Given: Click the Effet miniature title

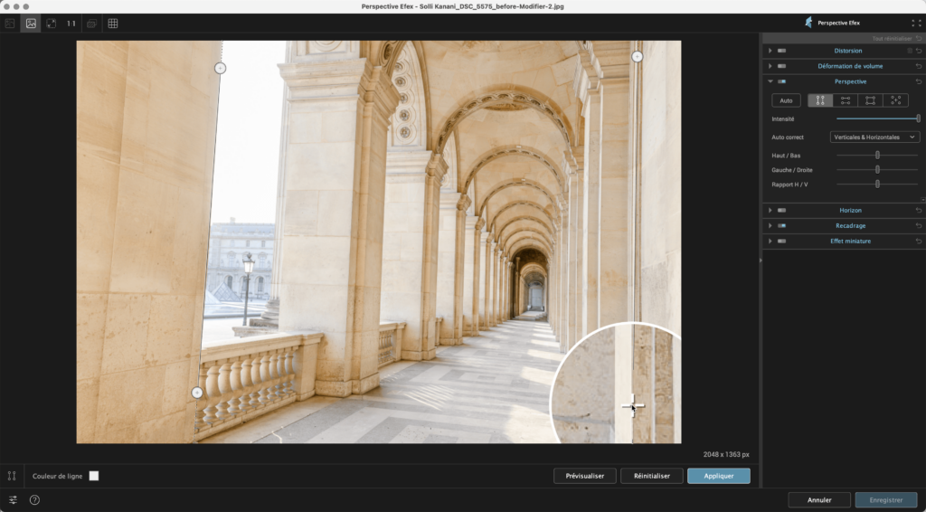Looking at the screenshot, I should coord(850,241).
